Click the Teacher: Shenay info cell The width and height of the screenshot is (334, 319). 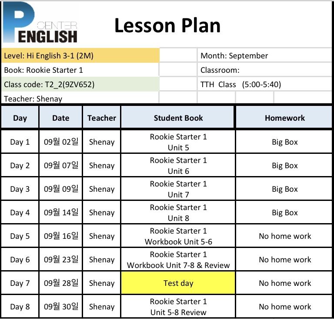[x=80, y=98]
